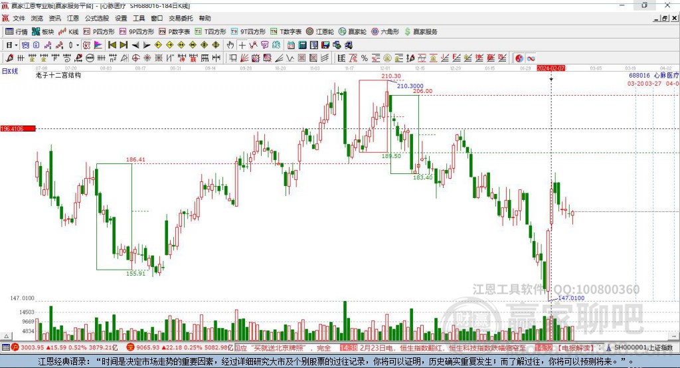
Task: Open the 六角形 hexagon tool
Action: [385, 32]
